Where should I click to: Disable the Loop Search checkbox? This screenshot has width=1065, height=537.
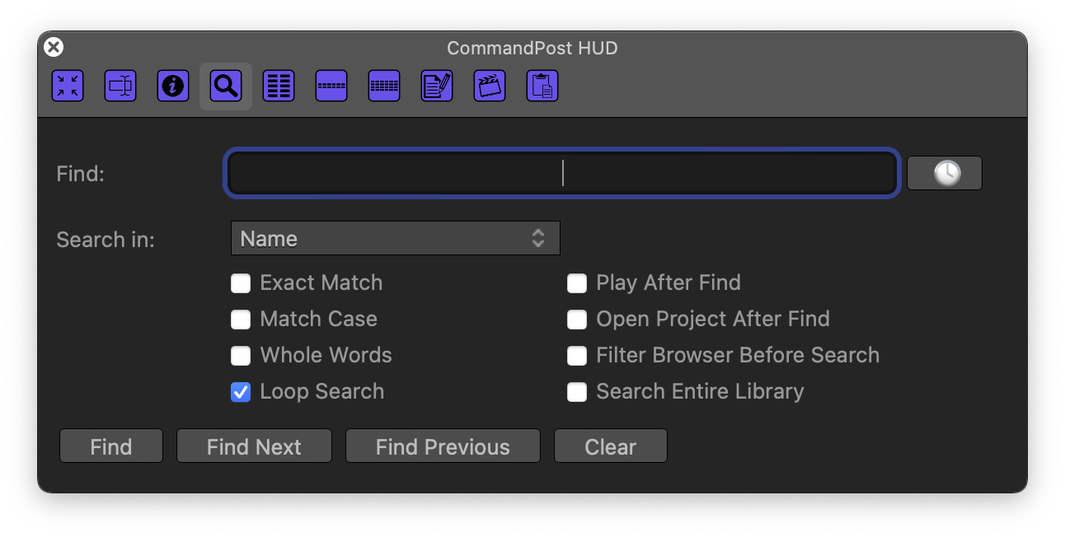(241, 392)
